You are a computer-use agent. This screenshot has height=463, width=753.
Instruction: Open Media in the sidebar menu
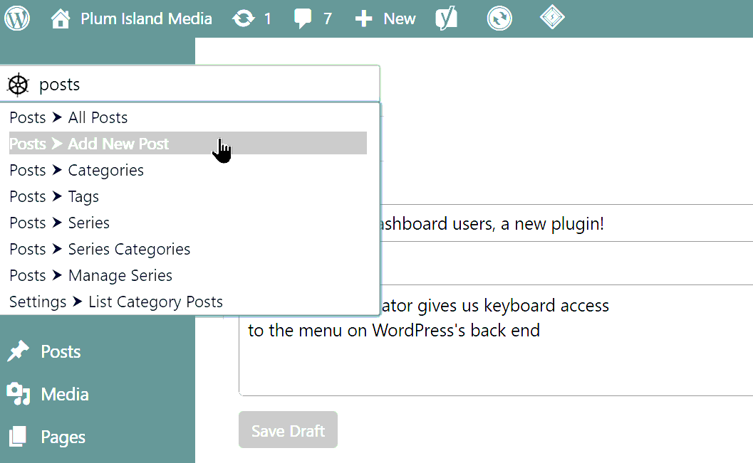pyautogui.click(x=65, y=395)
